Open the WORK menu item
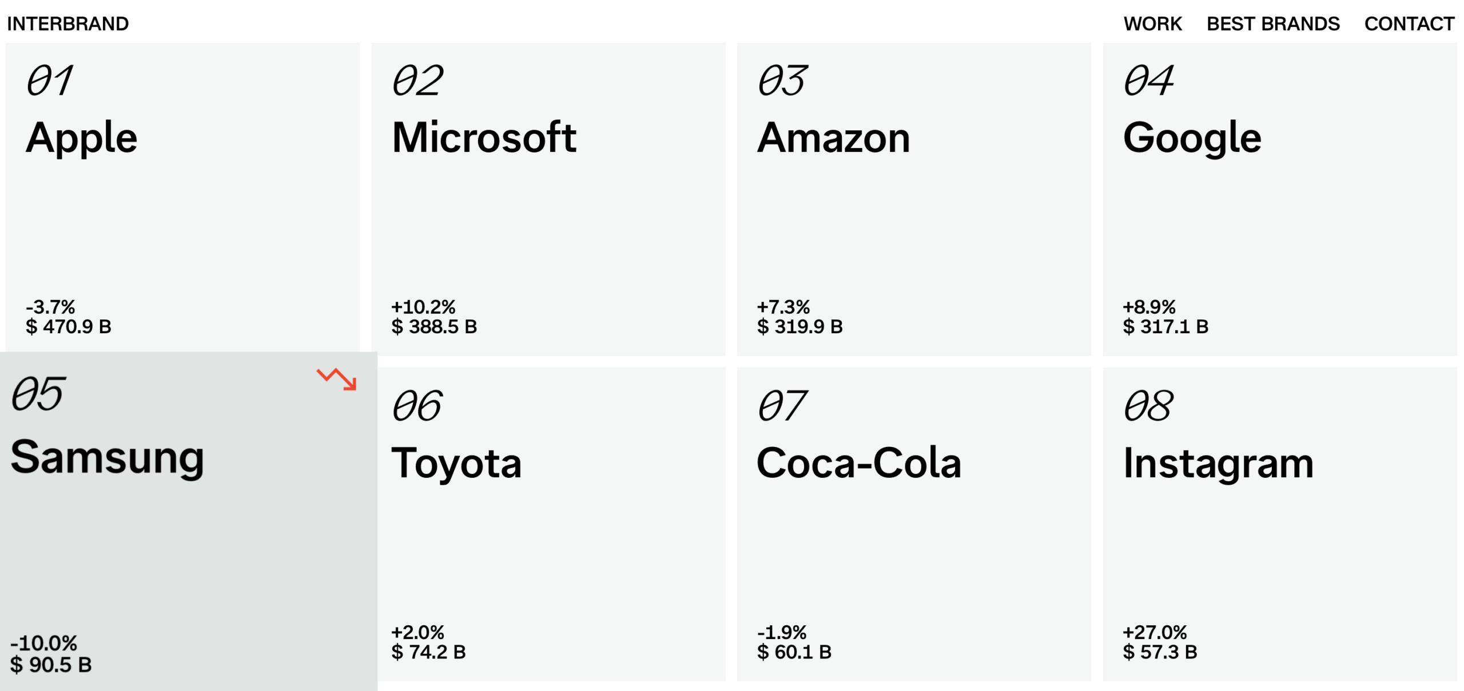This screenshot has width=1464, height=691. pos(1152,24)
